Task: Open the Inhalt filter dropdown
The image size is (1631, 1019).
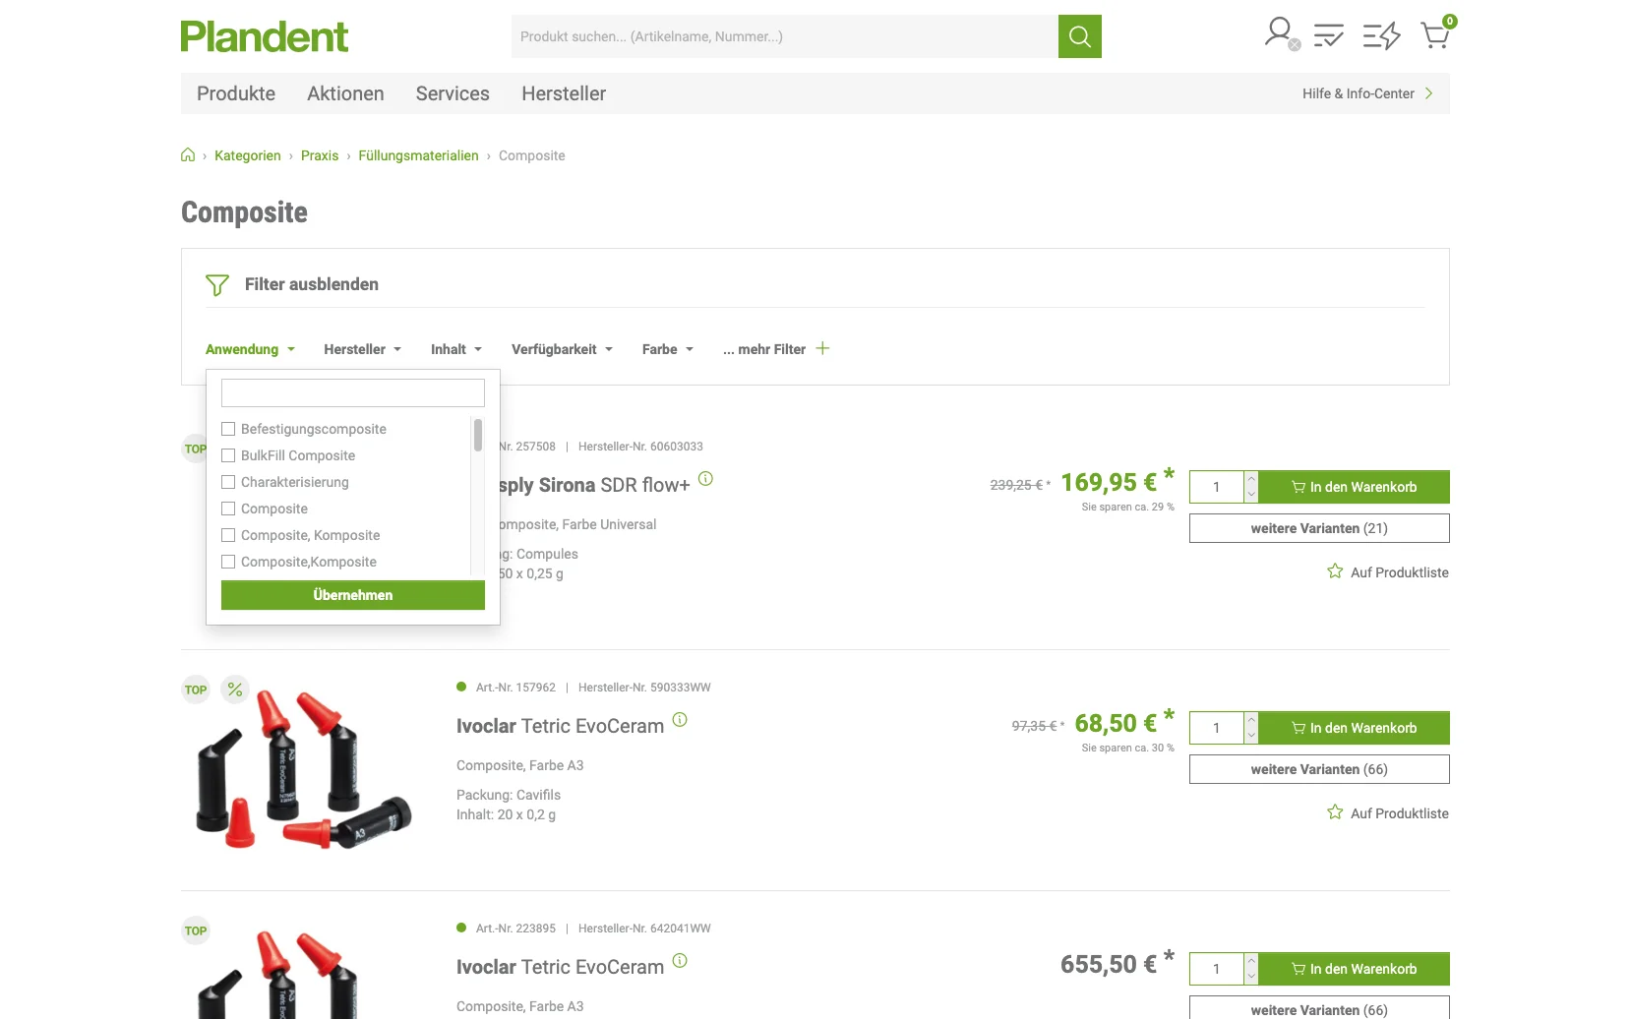Action: click(456, 349)
